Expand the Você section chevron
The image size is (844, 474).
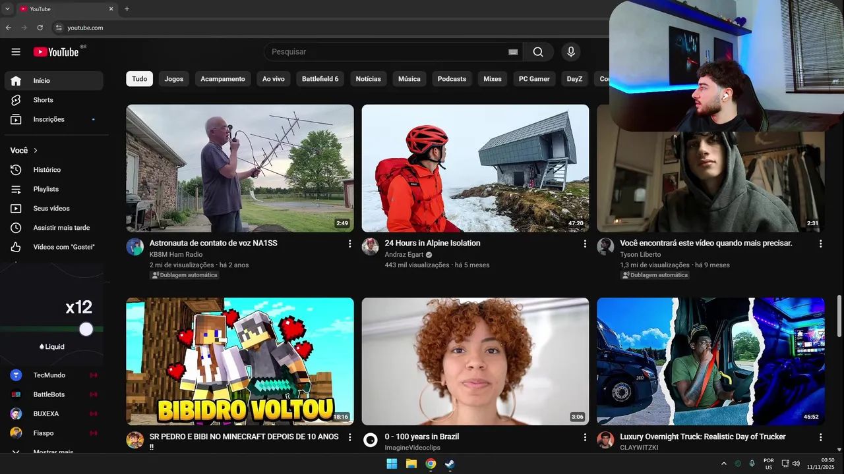tap(36, 151)
